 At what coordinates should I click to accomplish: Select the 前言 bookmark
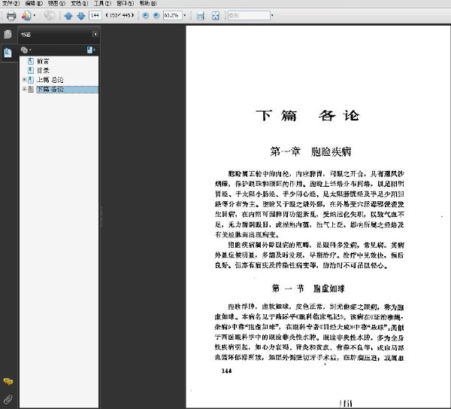(x=43, y=61)
